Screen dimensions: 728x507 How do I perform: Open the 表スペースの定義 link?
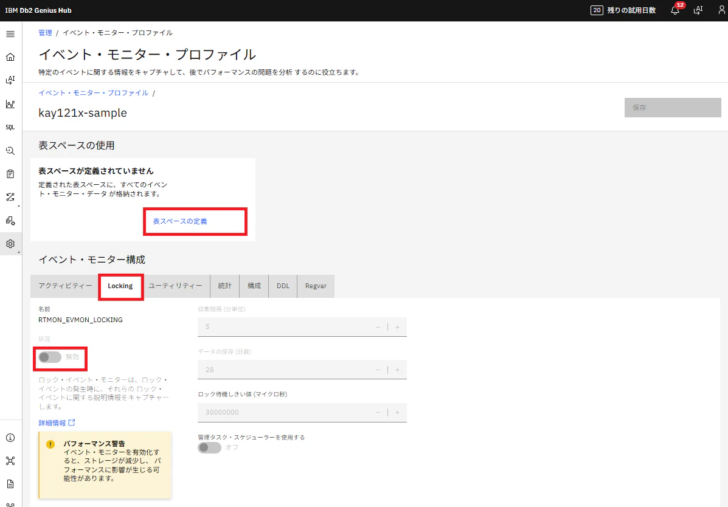180,221
